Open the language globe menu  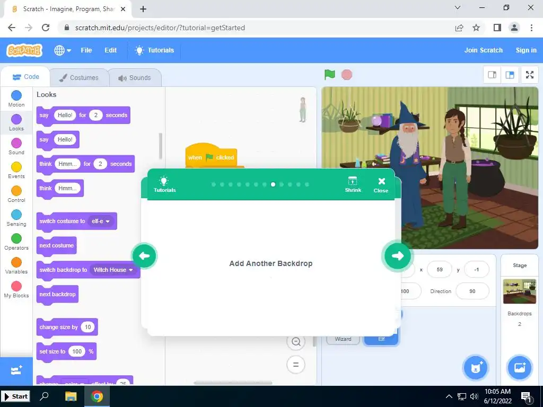click(x=63, y=50)
